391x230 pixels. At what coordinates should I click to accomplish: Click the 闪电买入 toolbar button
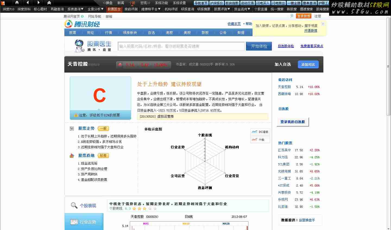click(x=263, y=3)
